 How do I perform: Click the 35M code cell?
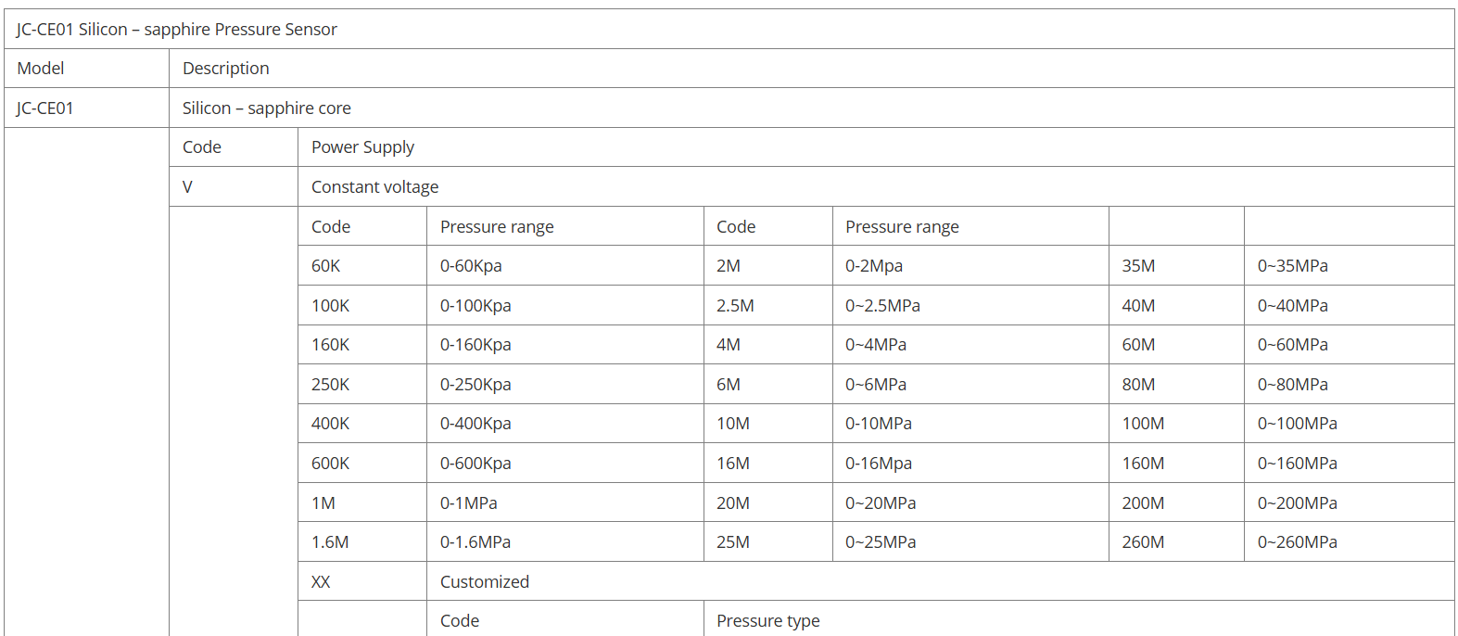pyautogui.click(x=1138, y=266)
